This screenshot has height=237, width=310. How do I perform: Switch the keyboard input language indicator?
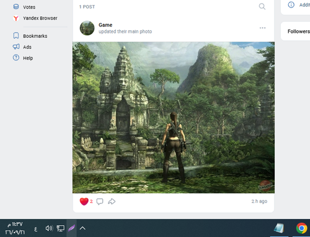click(x=35, y=229)
